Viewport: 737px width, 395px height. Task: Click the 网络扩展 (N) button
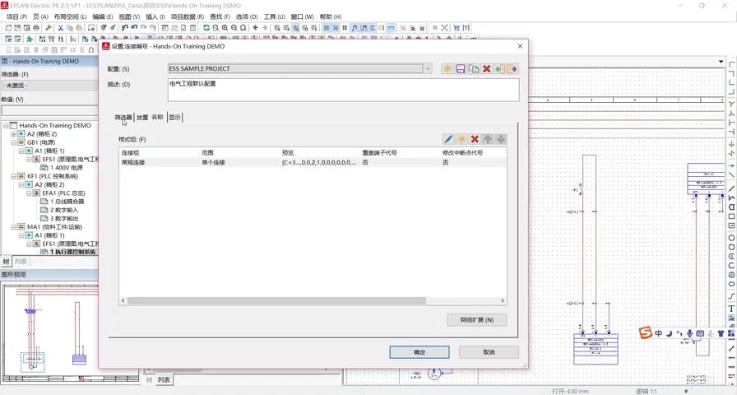click(x=477, y=320)
